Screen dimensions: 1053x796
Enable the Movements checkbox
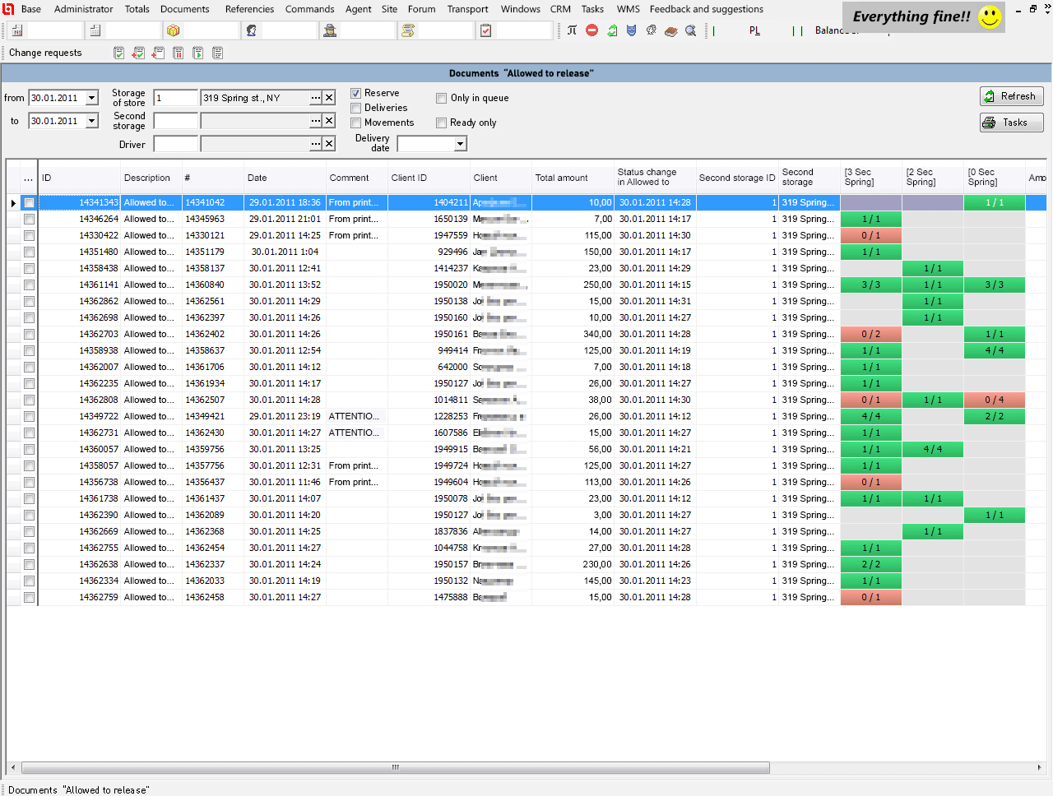tap(356, 123)
